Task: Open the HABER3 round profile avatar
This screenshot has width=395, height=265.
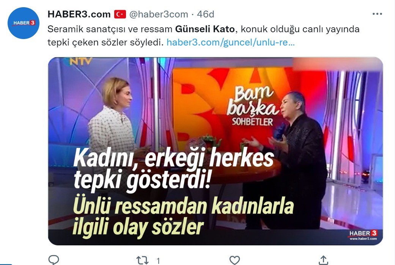Action: (24, 23)
